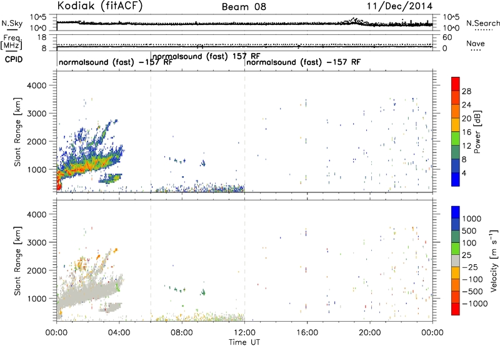Pick the teal 8–12 dB Power colorbar segment
This screenshot has width=500, height=346.
coord(456,152)
